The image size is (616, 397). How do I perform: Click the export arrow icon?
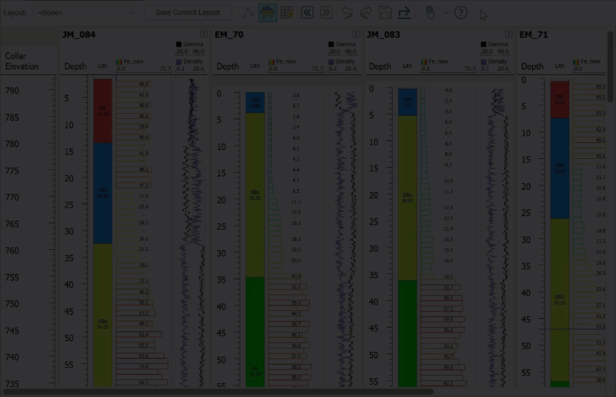click(404, 13)
